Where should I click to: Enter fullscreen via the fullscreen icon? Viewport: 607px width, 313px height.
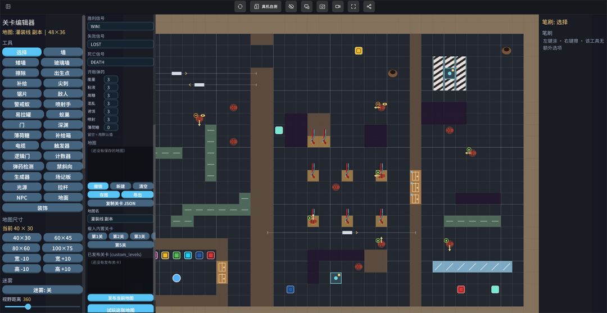[353, 7]
